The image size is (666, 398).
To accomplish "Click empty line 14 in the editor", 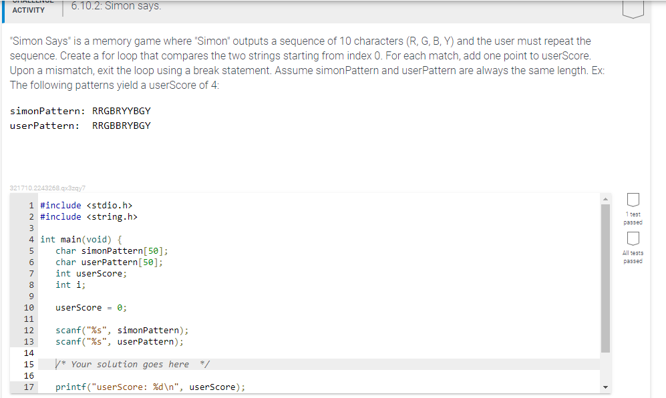I will coord(319,353).
